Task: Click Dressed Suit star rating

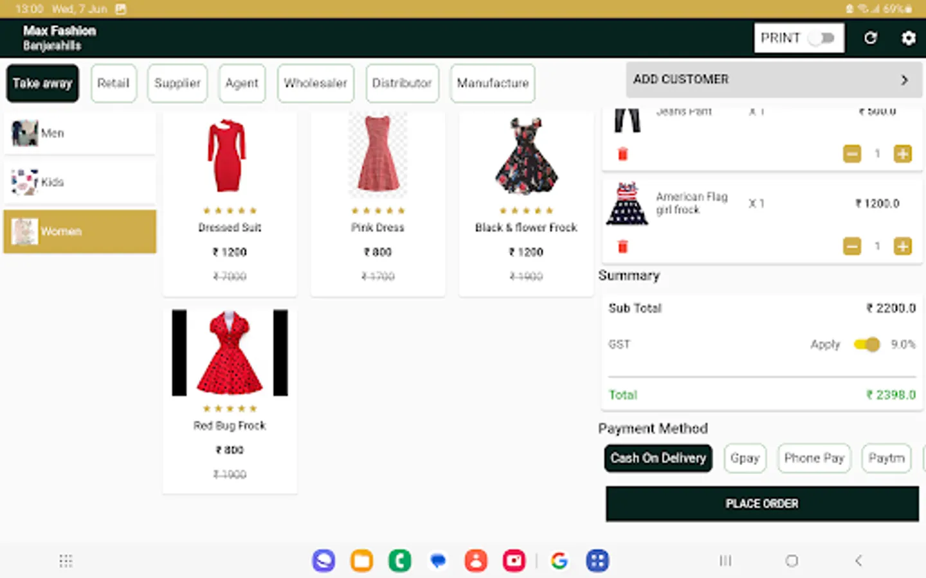Action: click(230, 211)
